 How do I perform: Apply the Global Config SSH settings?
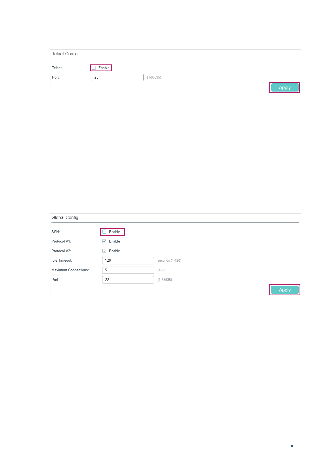click(285, 290)
